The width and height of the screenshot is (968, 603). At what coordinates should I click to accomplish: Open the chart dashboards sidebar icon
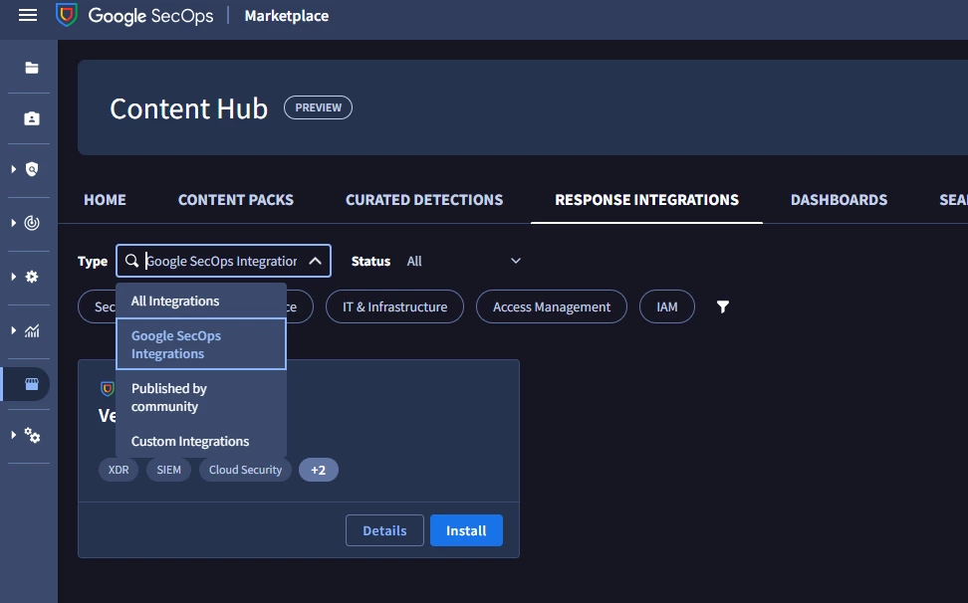pos(32,331)
